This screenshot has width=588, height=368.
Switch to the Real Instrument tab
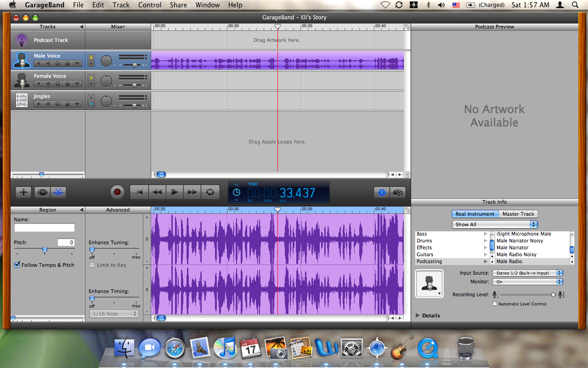click(475, 214)
